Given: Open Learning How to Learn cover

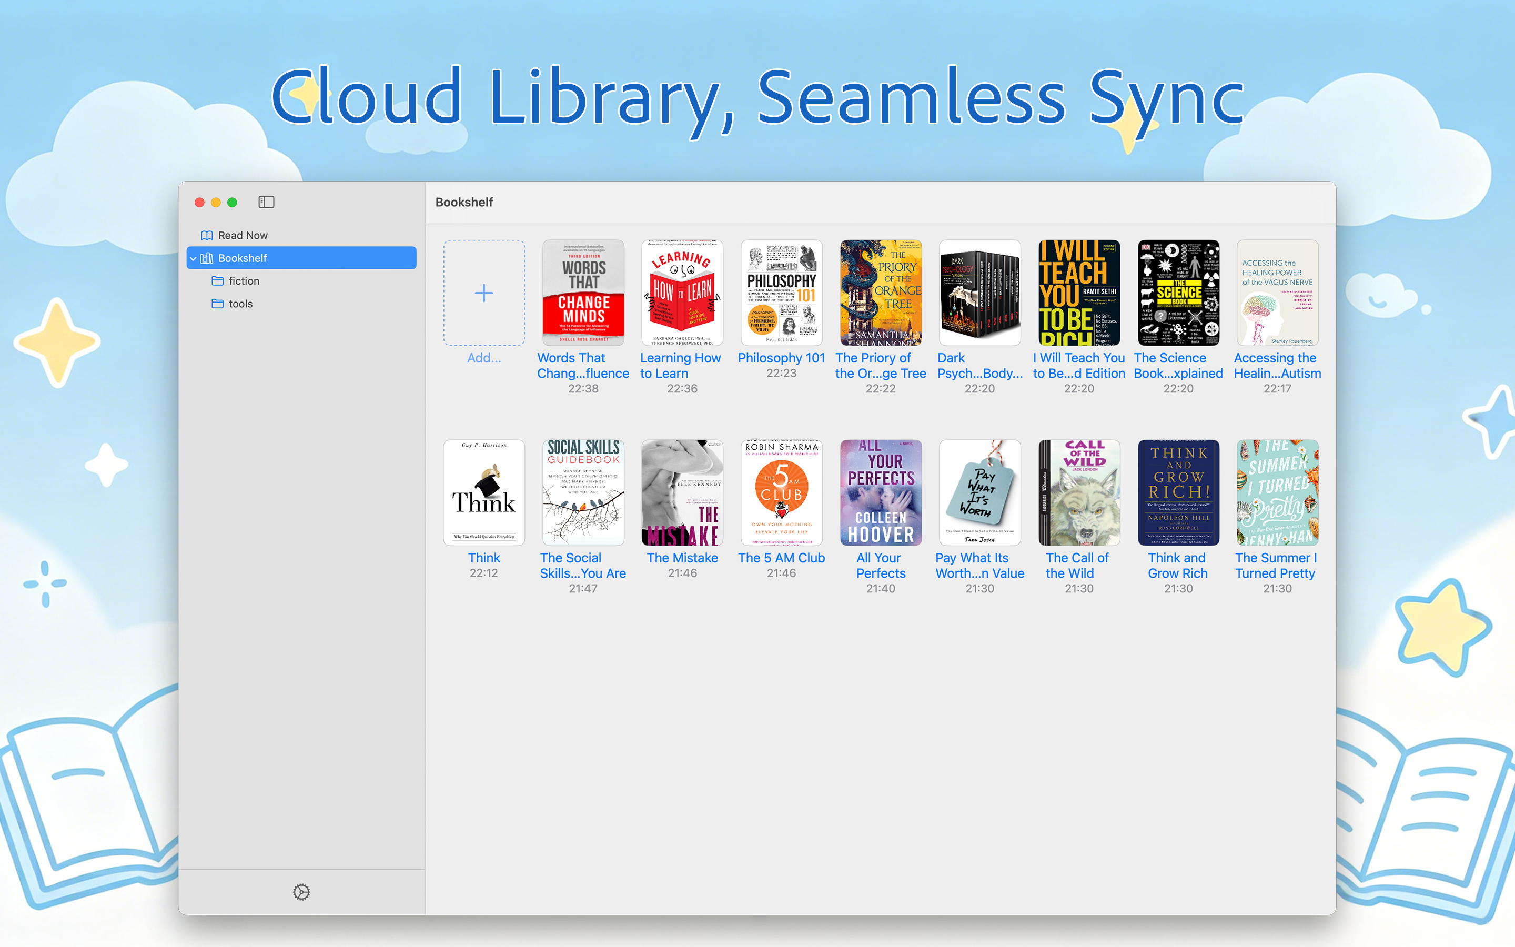Looking at the screenshot, I should click(x=682, y=293).
